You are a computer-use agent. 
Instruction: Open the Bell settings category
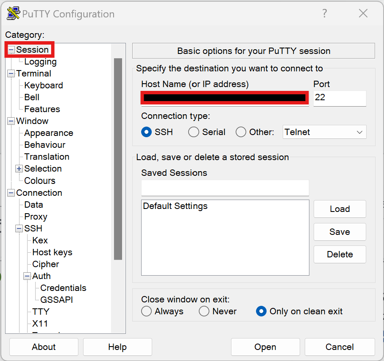pyautogui.click(x=32, y=97)
